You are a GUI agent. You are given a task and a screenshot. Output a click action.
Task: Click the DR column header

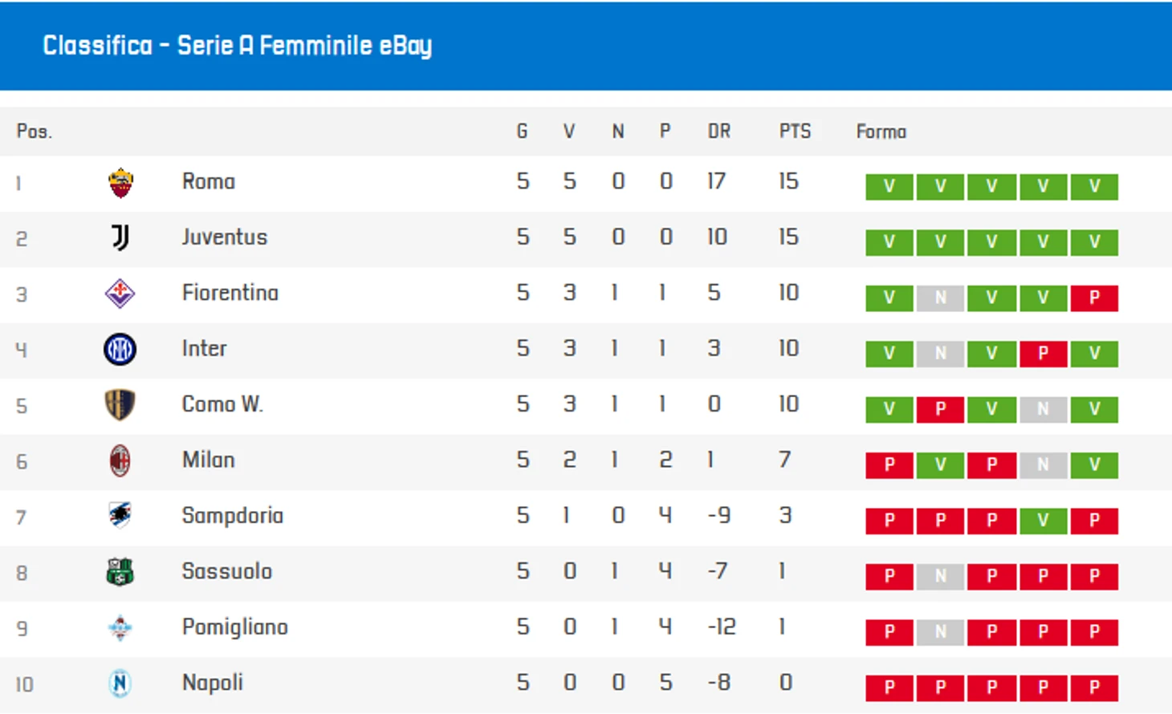coord(719,132)
